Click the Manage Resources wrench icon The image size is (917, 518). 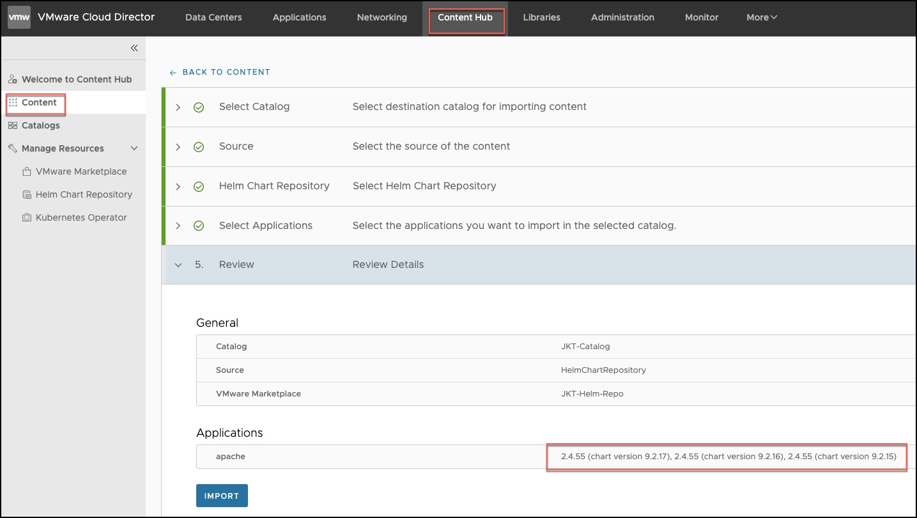(13, 148)
